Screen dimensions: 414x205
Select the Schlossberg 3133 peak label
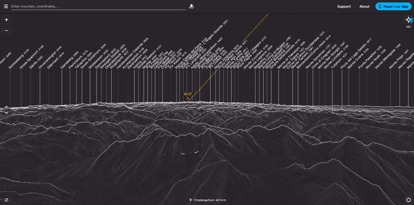coord(19,59)
